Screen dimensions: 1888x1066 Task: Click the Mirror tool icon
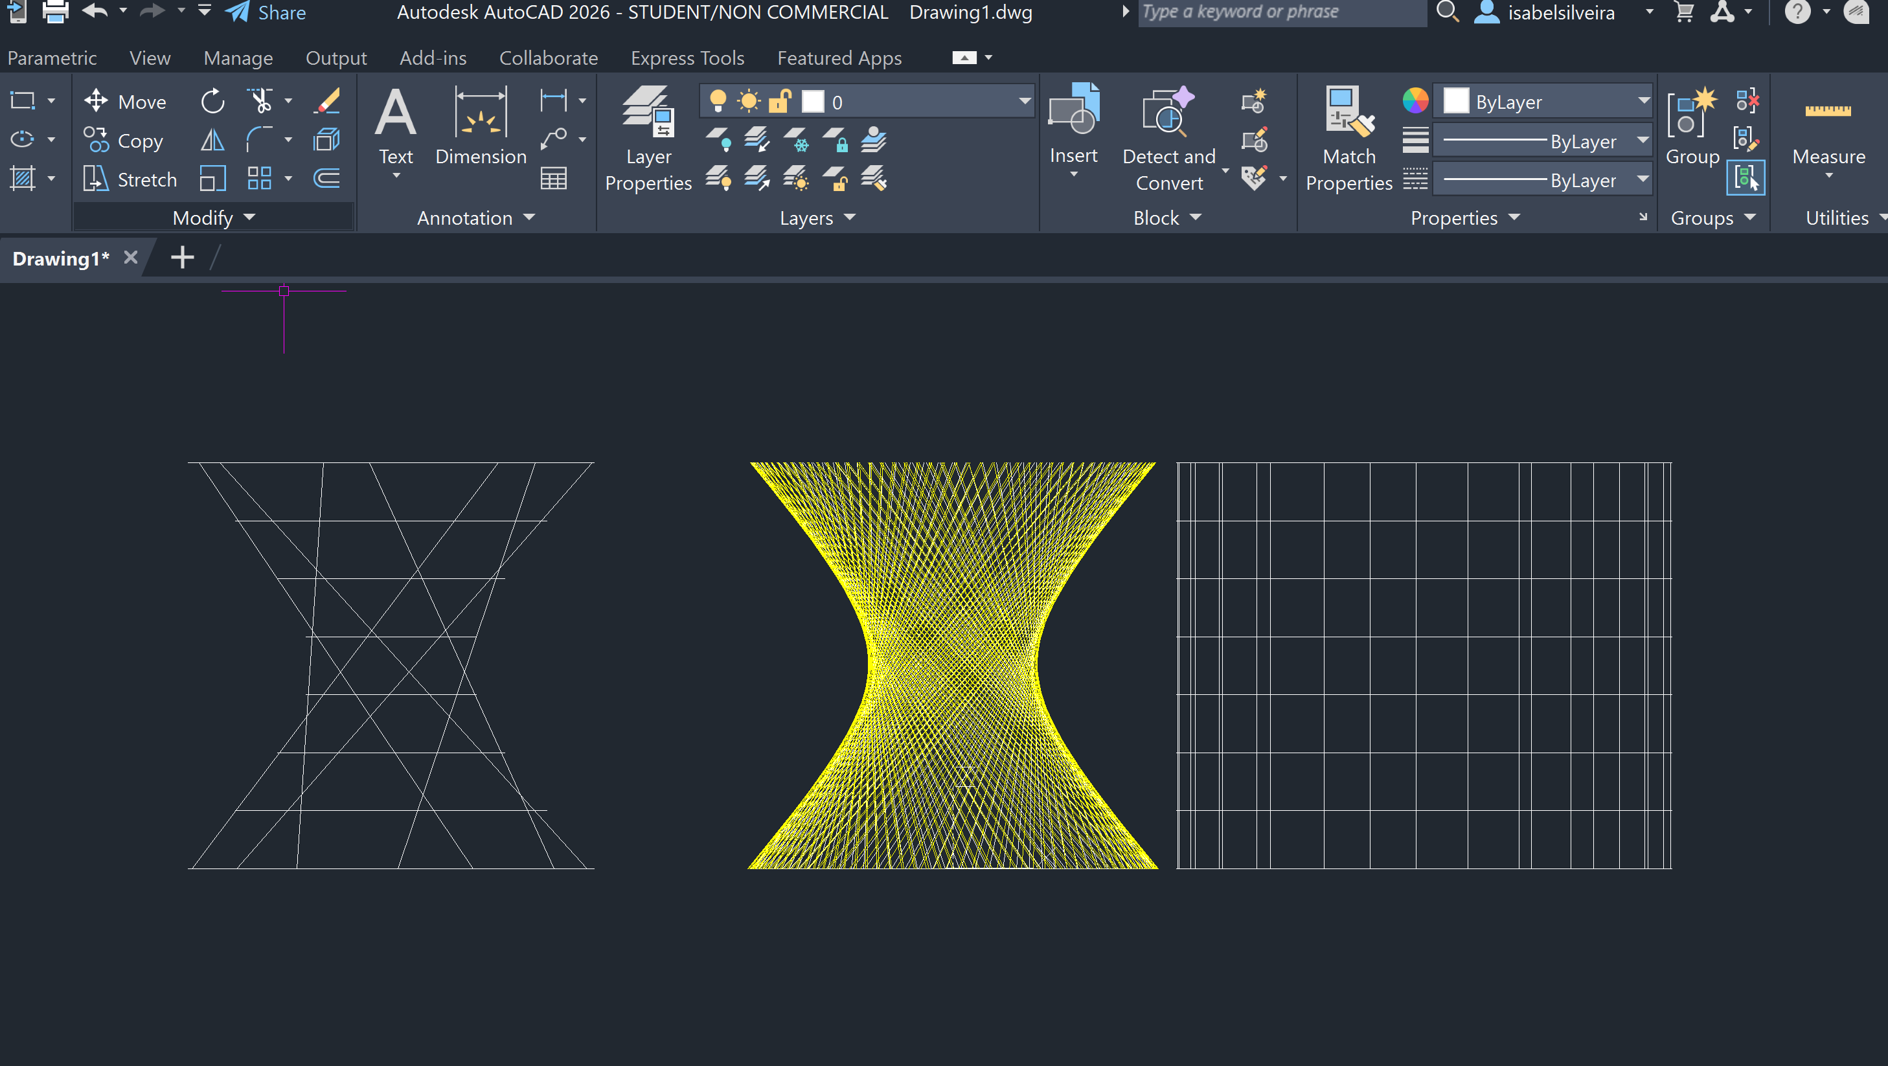coord(212,140)
